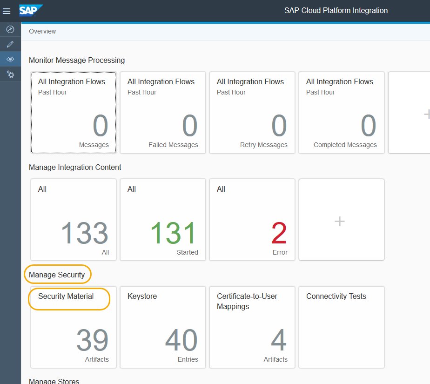Screen dimensions: 430x384
Task: Add a tile under Manage Integration Content
Action: click(341, 219)
